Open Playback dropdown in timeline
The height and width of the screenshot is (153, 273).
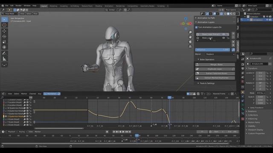coord(12,132)
